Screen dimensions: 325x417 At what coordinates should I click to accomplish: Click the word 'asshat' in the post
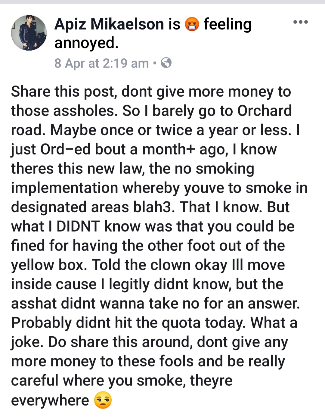pos(34,303)
